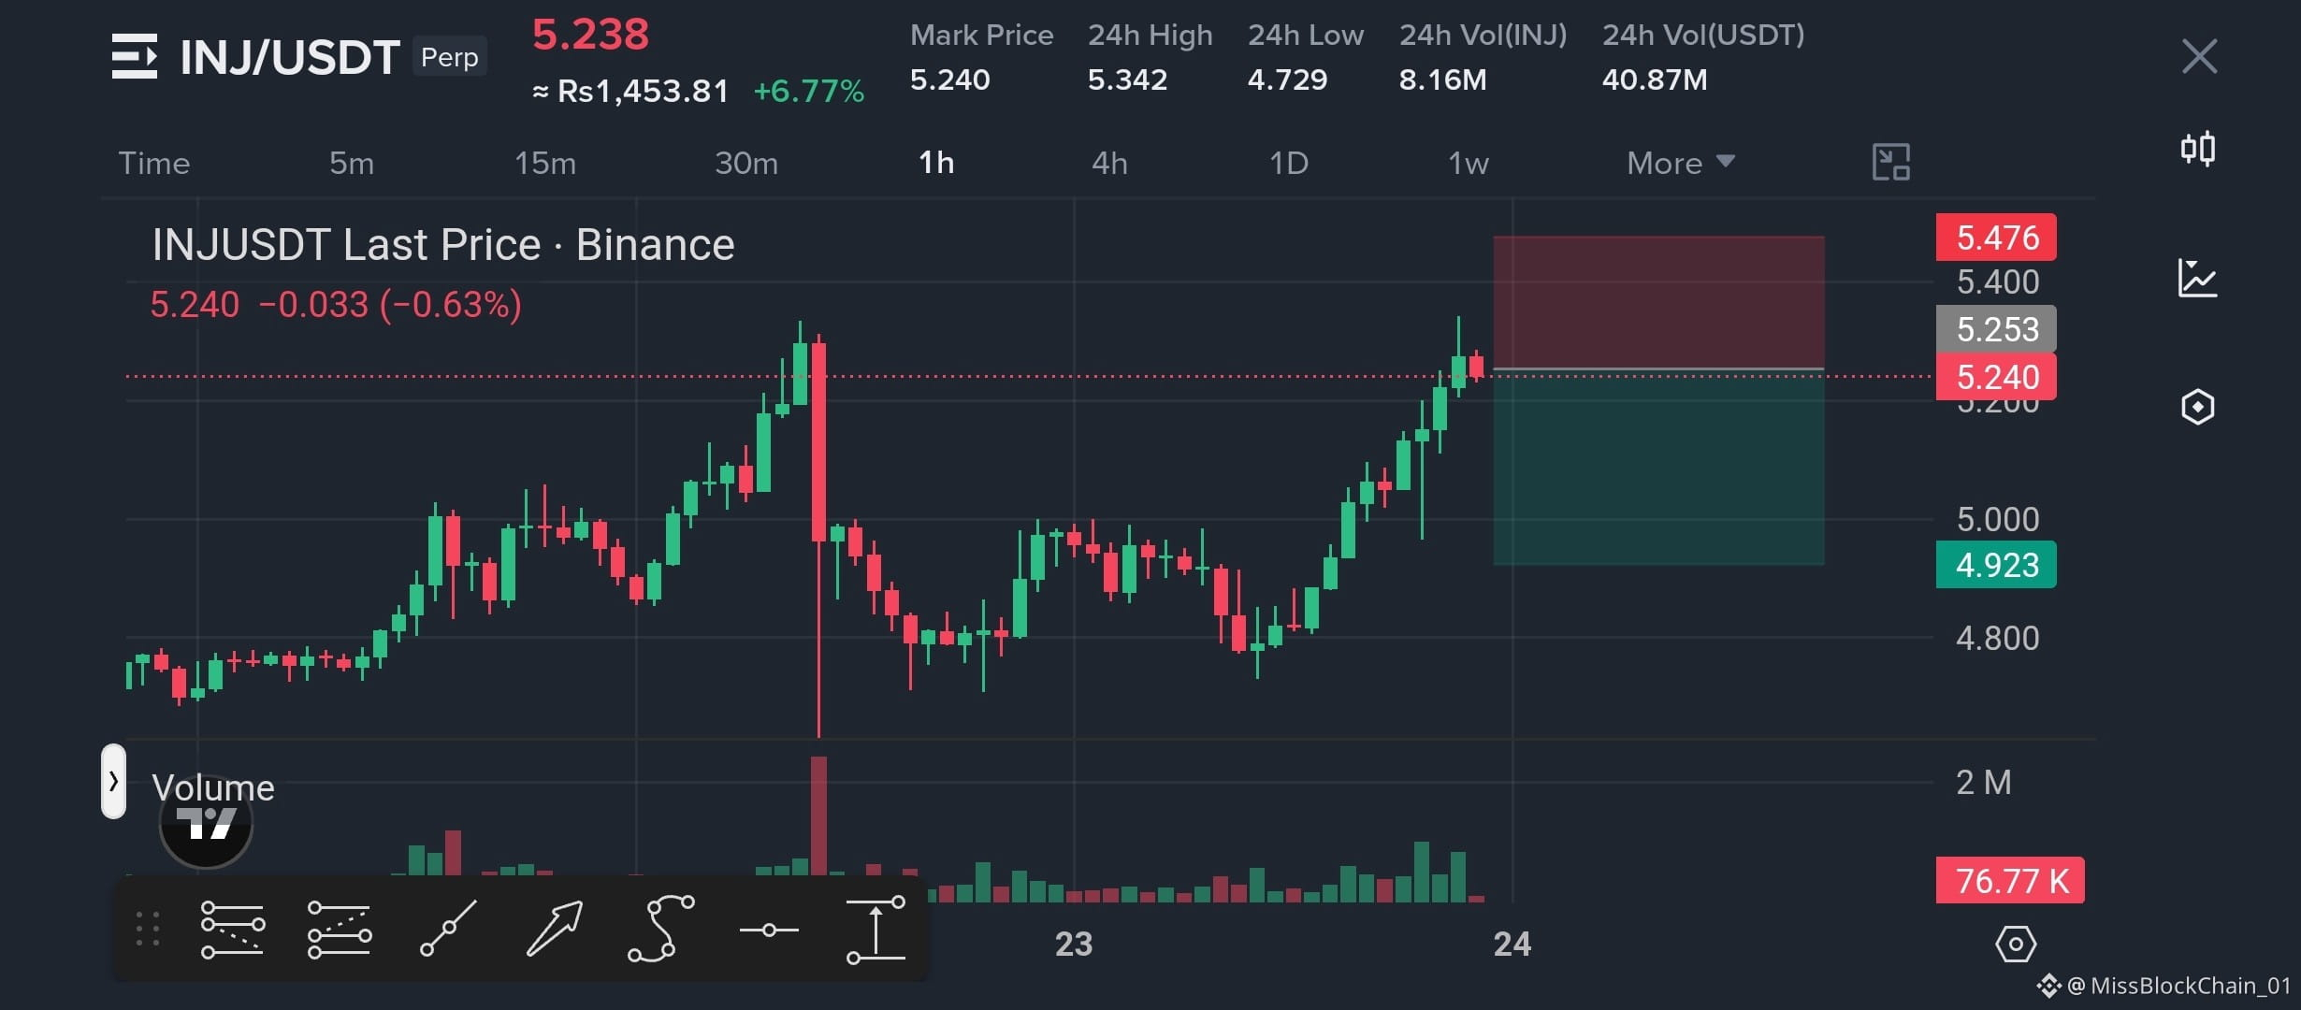Viewport: 2301px width, 1010px height.
Task: Select the price range measure tool
Action: point(876,930)
